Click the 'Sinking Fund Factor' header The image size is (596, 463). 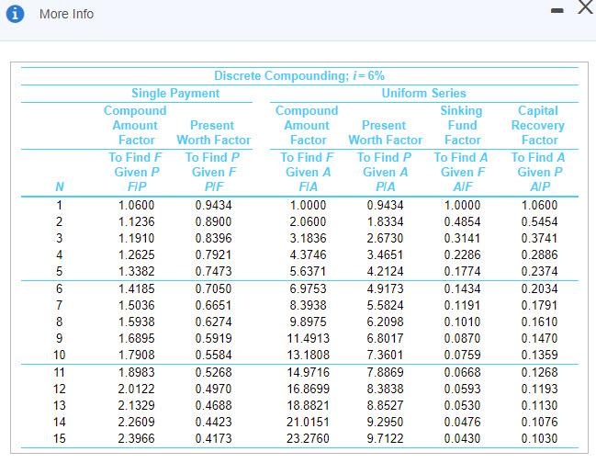click(462, 126)
